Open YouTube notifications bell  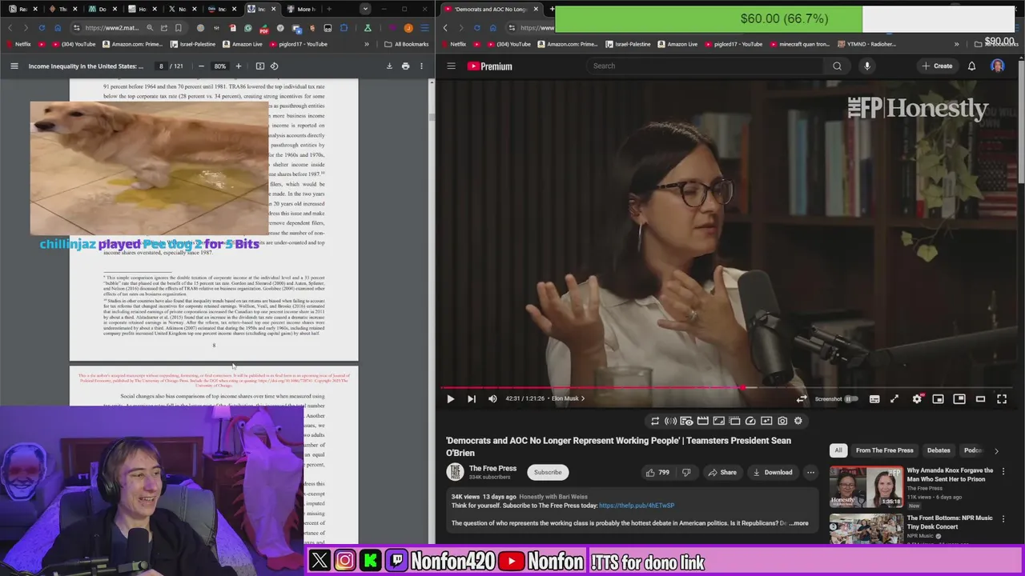coord(971,66)
